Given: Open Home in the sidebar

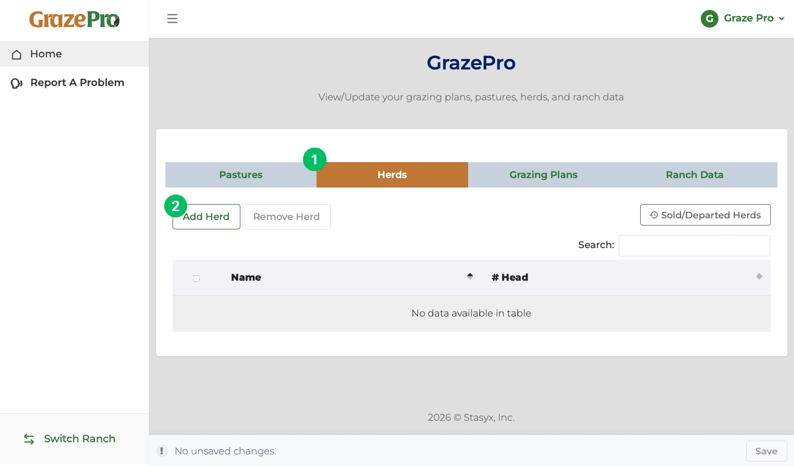Looking at the screenshot, I should 74,54.
